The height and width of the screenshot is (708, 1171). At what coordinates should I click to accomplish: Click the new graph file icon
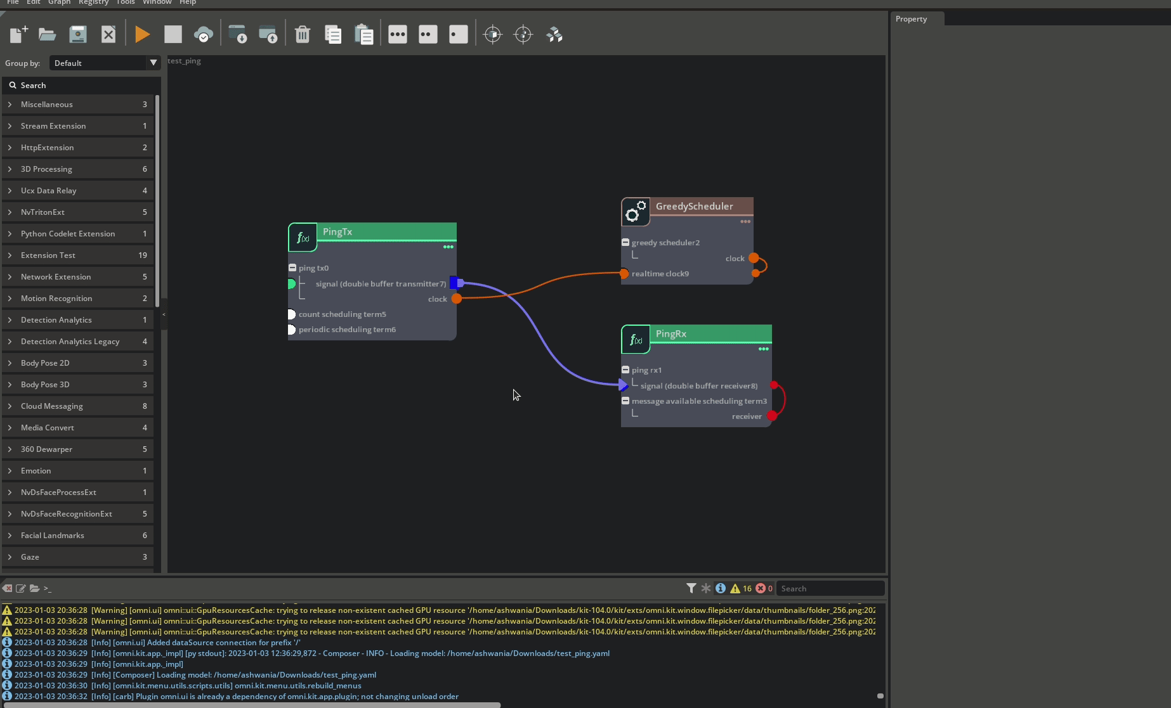(x=18, y=34)
